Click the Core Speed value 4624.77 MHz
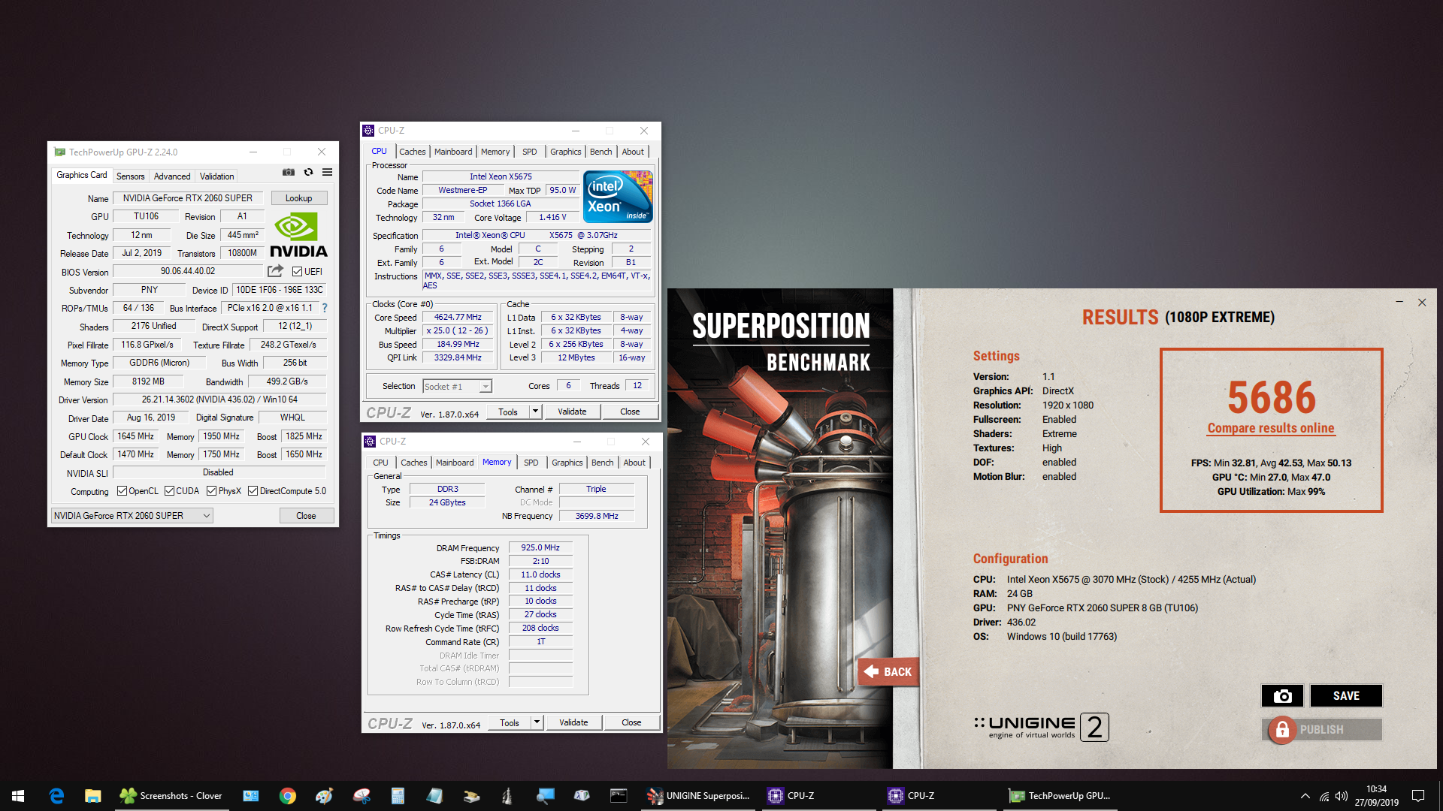This screenshot has height=811, width=1443. pos(458,317)
